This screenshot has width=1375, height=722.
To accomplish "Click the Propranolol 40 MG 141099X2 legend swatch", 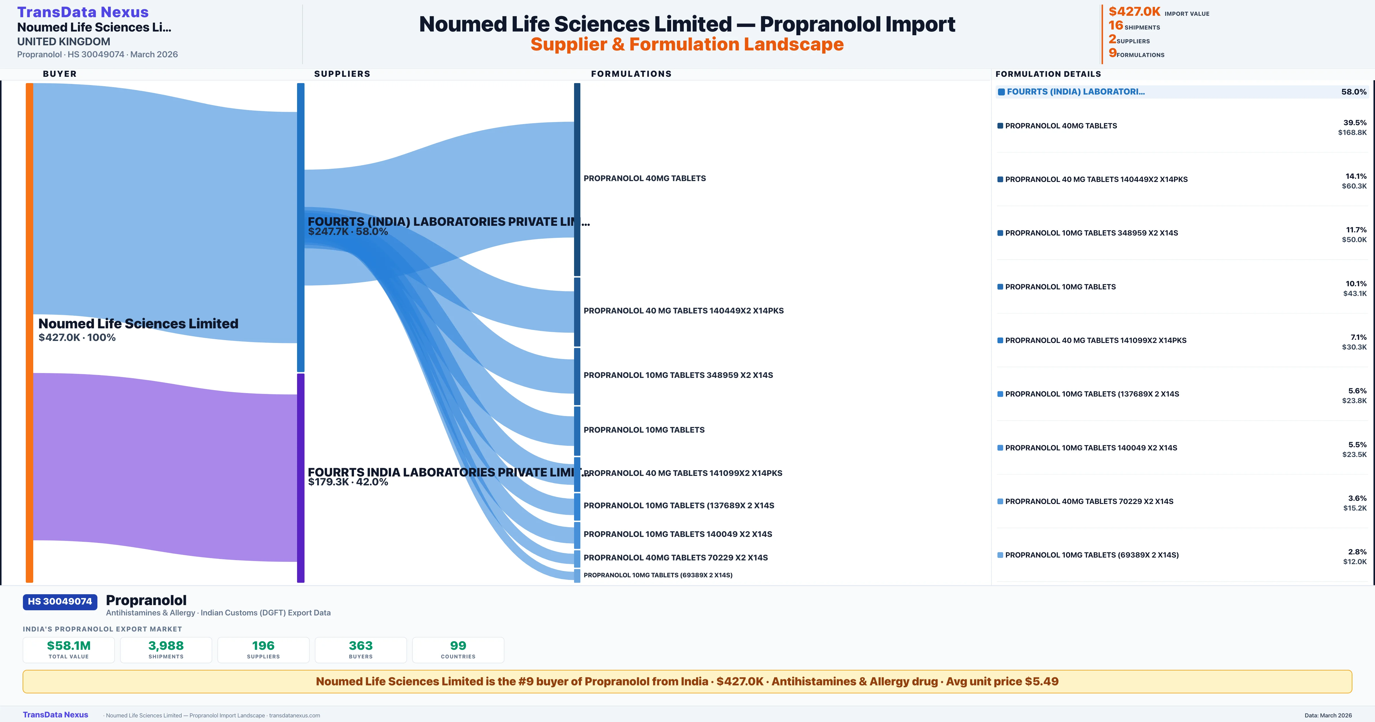I will coord(1000,341).
